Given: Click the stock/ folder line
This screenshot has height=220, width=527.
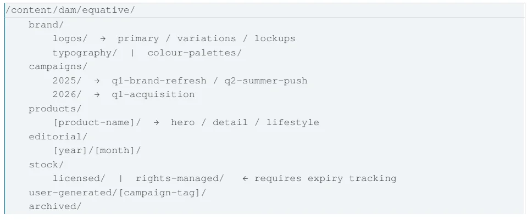Looking at the screenshot, I should pyautogui.click(x=46, y=165).
